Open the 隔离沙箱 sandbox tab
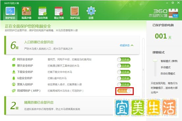This screenshot has height=121, width=182. tap(27, 13)
